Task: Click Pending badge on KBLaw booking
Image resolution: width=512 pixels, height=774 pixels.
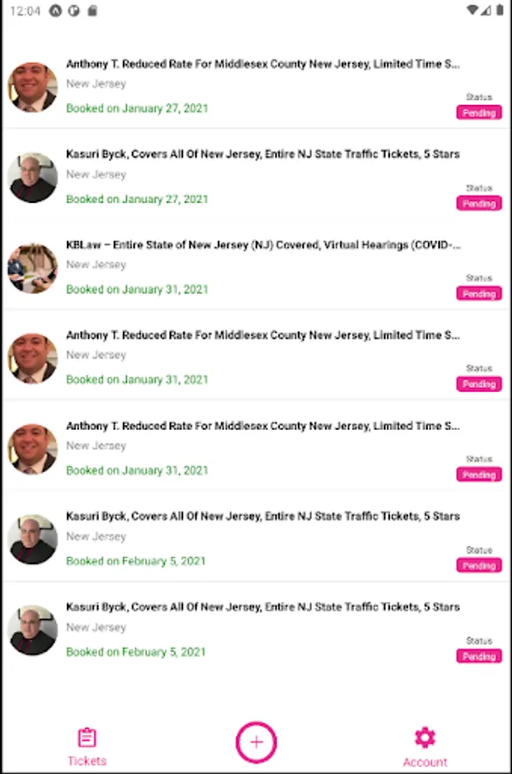Action: pos(479,294)
